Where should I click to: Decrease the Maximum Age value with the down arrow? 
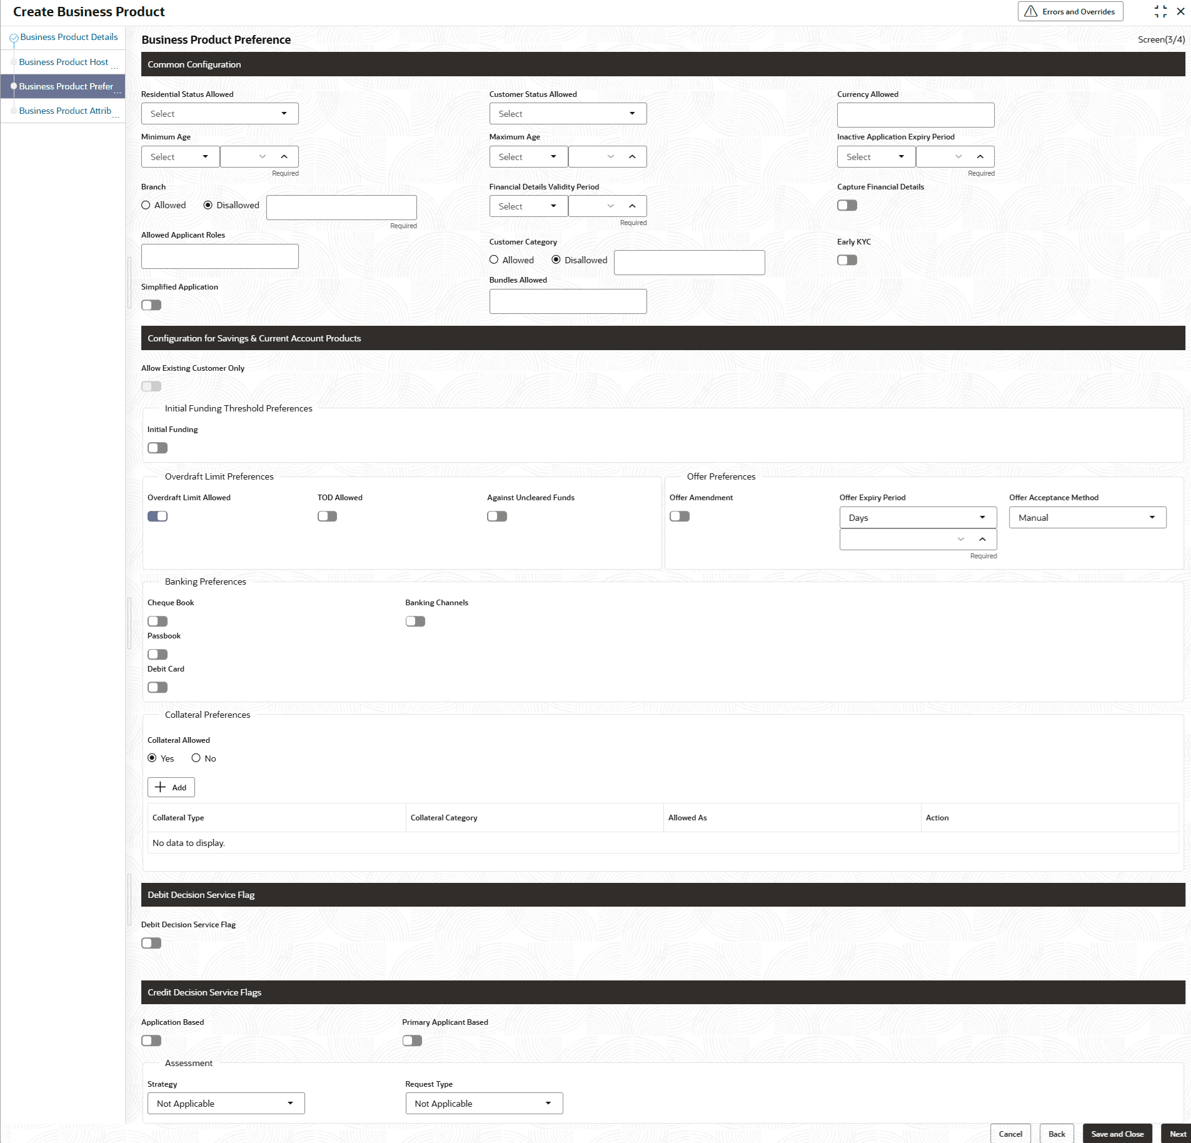pyautogui.click(x=611, y=157)
